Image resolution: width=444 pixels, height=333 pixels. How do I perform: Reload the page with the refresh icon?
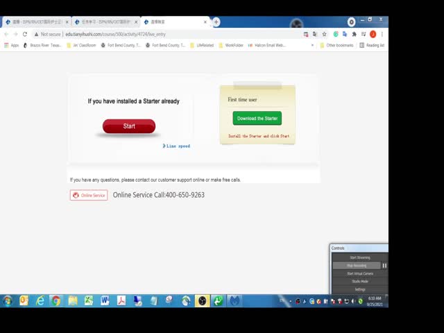click(x=25, y=34)
